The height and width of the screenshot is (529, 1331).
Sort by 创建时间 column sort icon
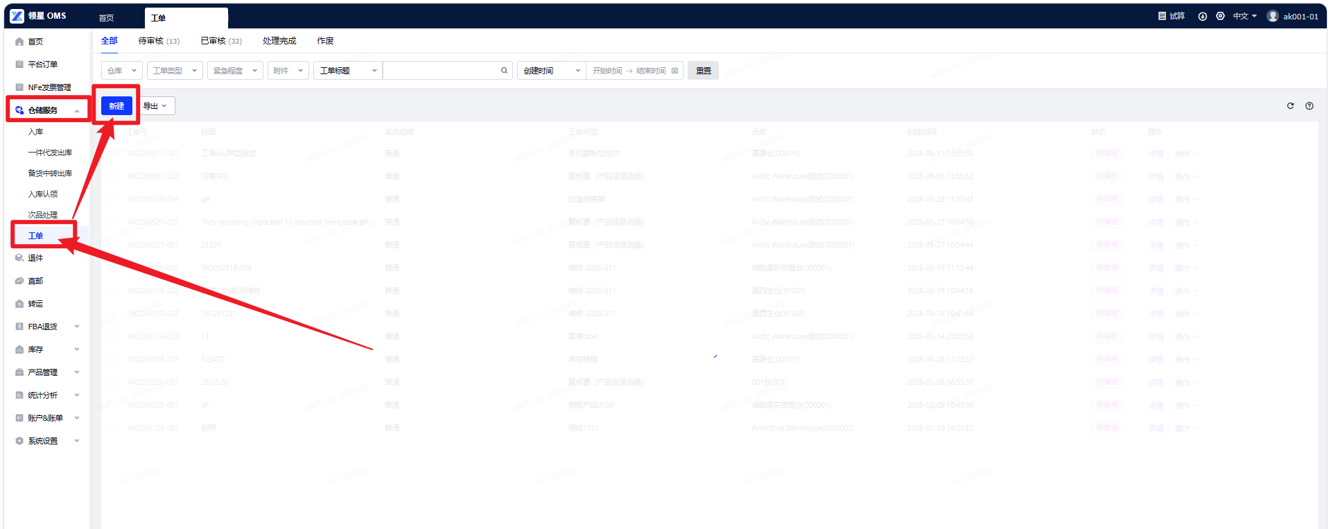(x=942, y=132)
